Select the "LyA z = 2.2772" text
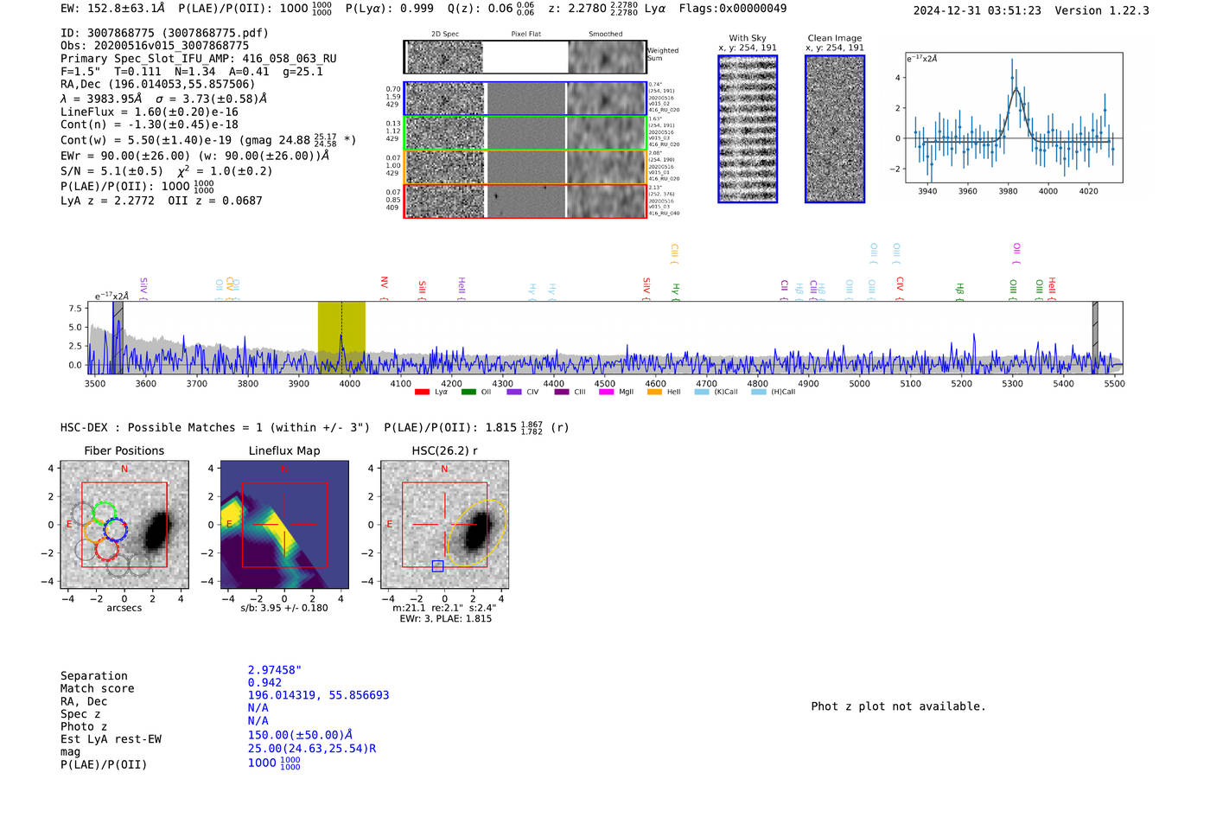1210x824 pixels. (x=107, y=201)
